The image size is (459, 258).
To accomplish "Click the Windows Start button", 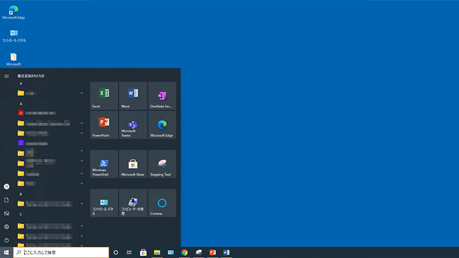I will point(6,252).
